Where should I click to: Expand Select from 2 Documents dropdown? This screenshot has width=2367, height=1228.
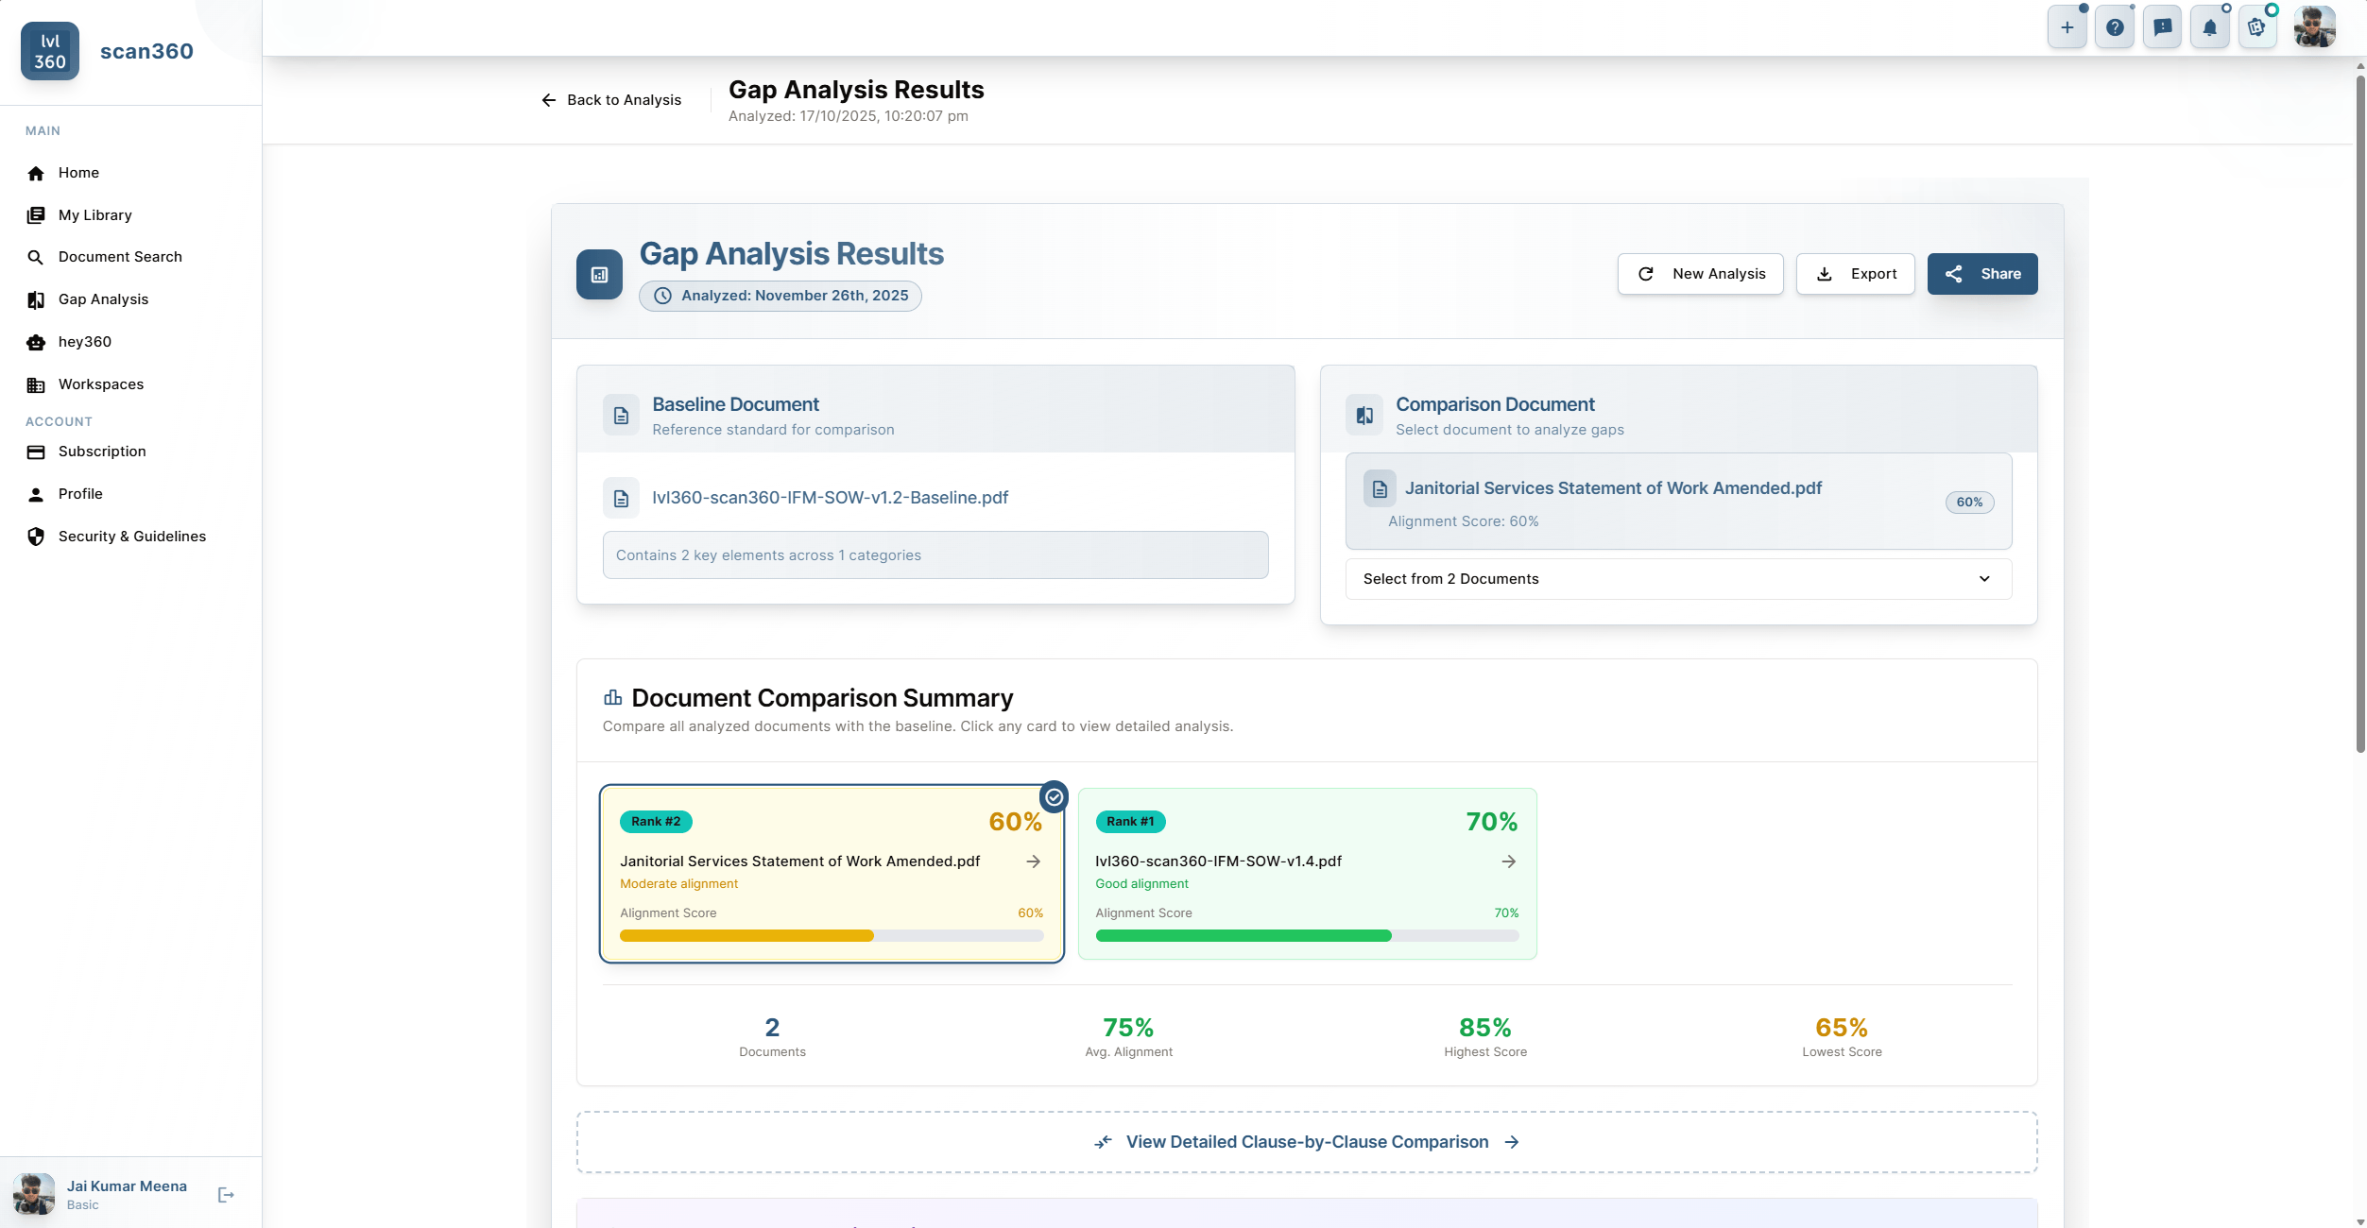point(1678,579)
